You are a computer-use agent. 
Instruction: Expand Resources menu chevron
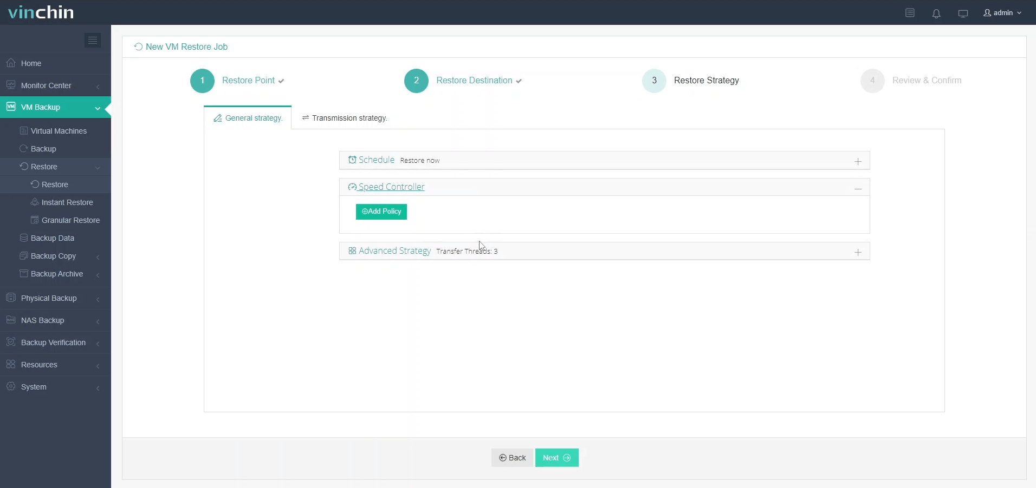pyautogui.click(x=98, y=365)
